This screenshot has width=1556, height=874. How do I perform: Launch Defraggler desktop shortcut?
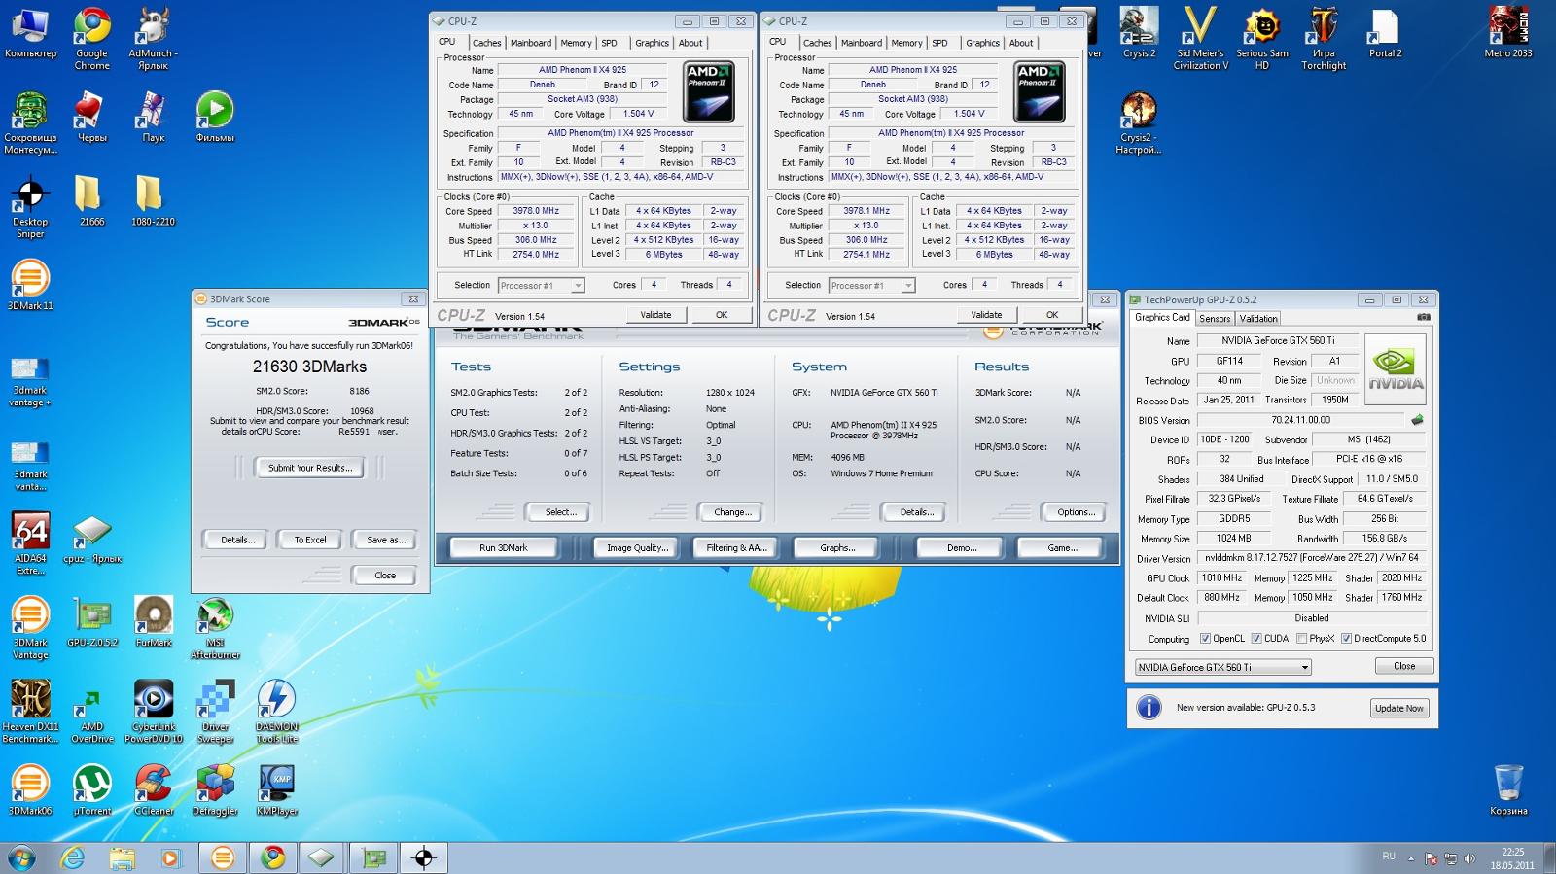[x=215, y=789]
